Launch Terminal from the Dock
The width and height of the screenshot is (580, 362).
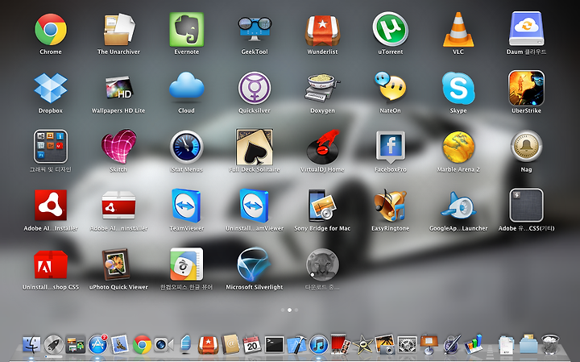[275, 345]
